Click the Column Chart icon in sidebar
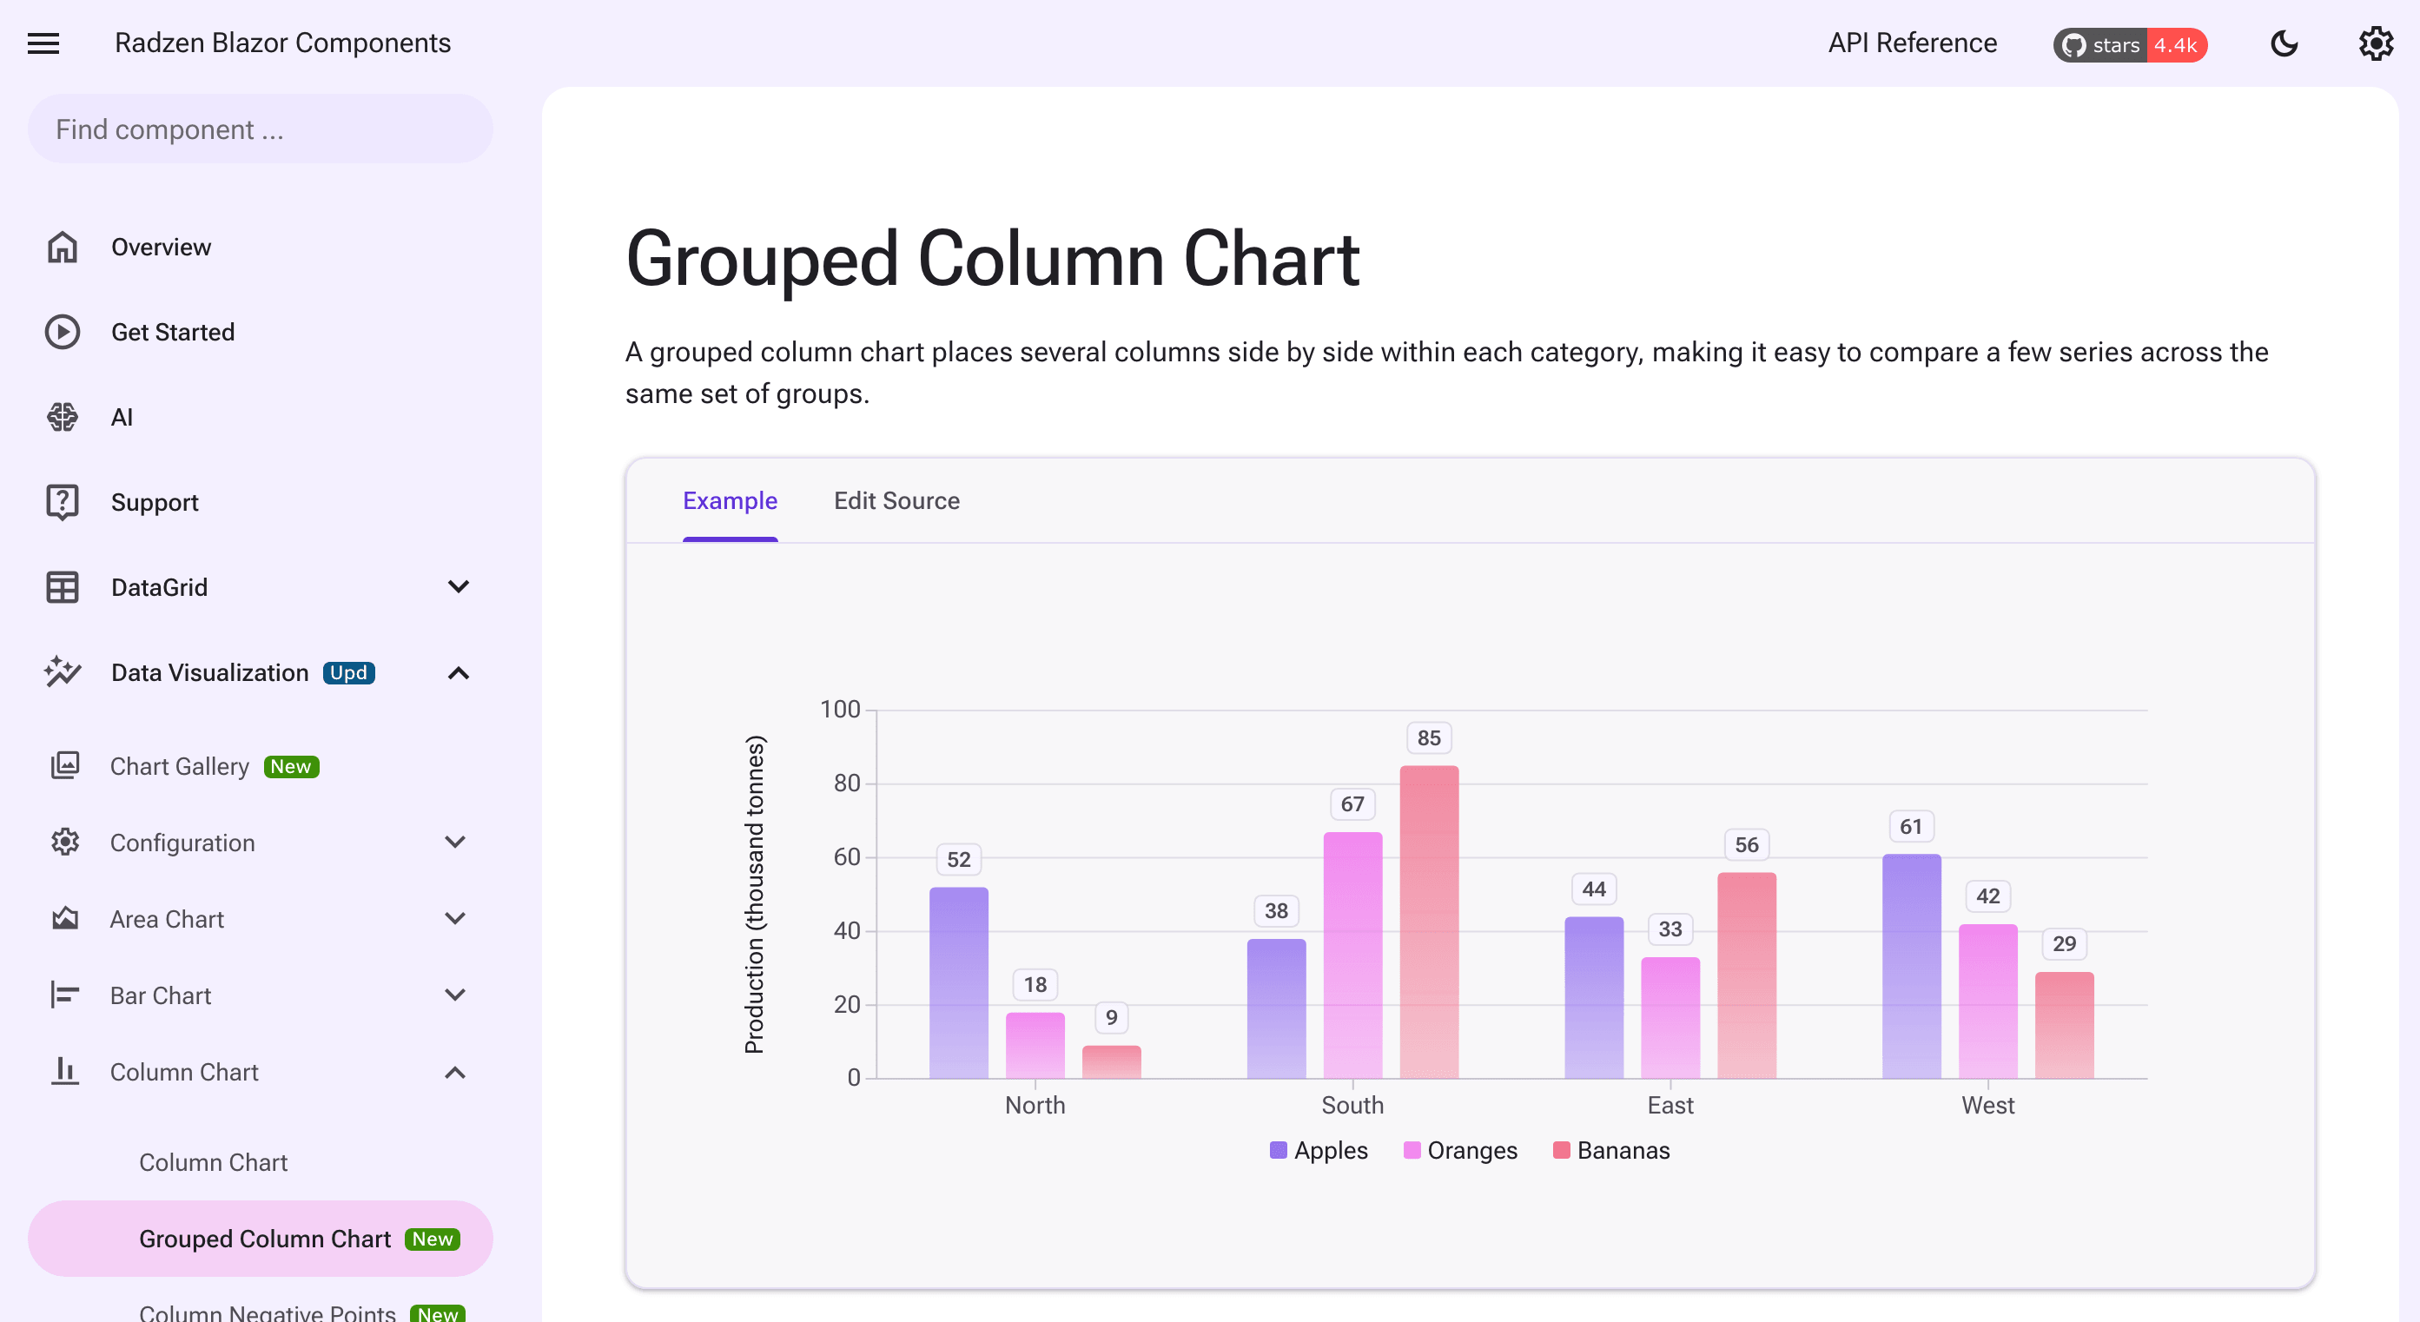 pos(65,1071)
